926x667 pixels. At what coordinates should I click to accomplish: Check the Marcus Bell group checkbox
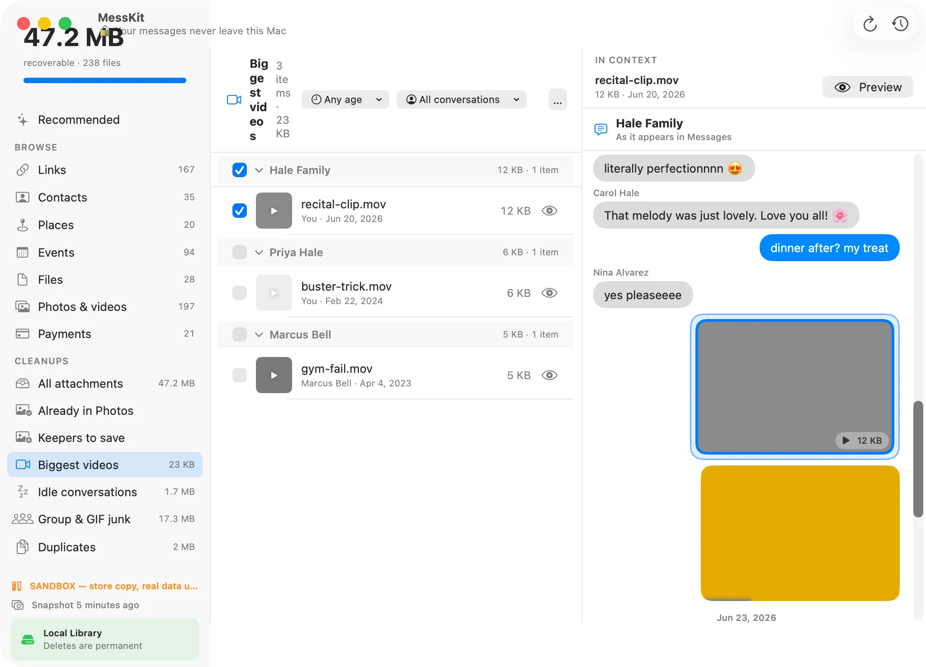point(239,334)
